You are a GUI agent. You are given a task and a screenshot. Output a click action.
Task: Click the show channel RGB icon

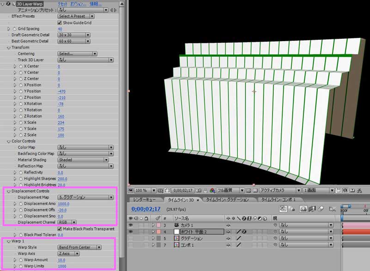(212, 190)
